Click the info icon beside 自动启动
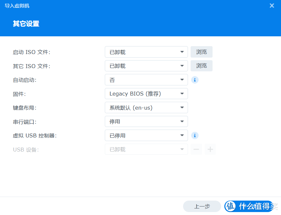This screenshot has width=281, height=215. point(195,80)
